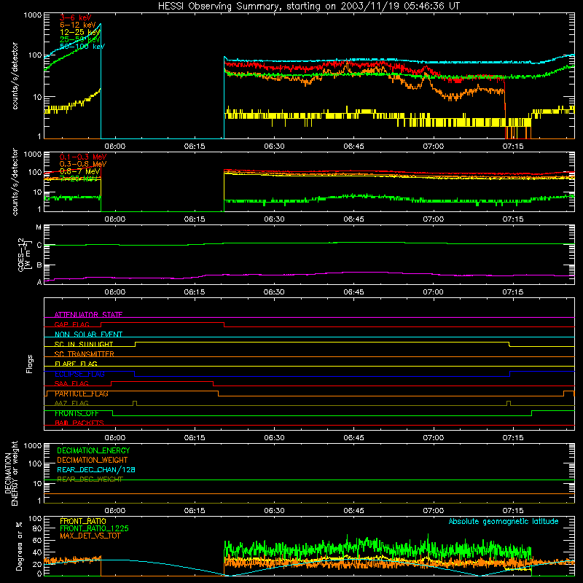The height and width of the screenshot is (583, 583).
Task: Click 07:00 tick under the keV panel
Action: pyautogui.click(x=433, y=146)
